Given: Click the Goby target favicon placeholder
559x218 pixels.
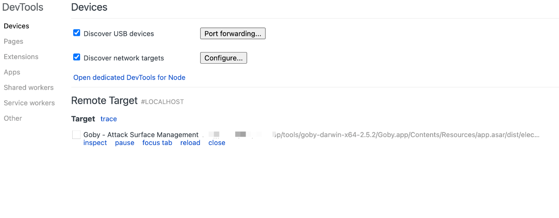Looking at the screenshot, I should (x=76, y=135).
